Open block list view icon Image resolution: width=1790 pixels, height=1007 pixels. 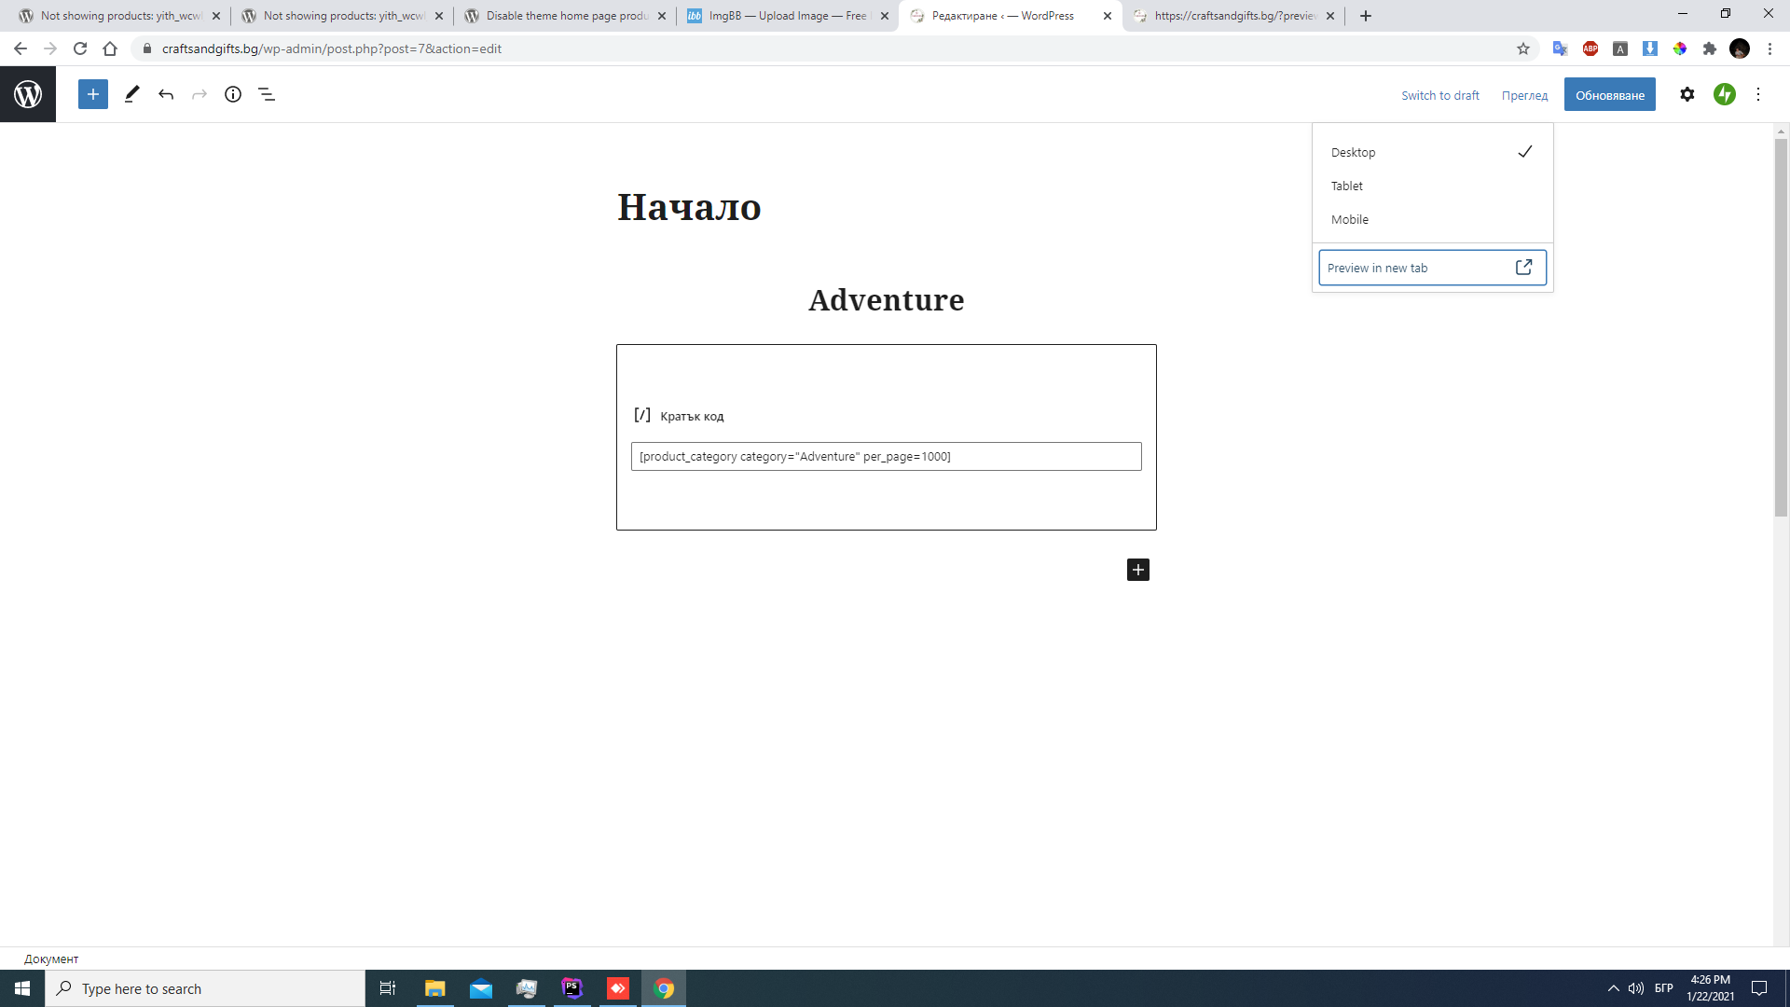267,94
